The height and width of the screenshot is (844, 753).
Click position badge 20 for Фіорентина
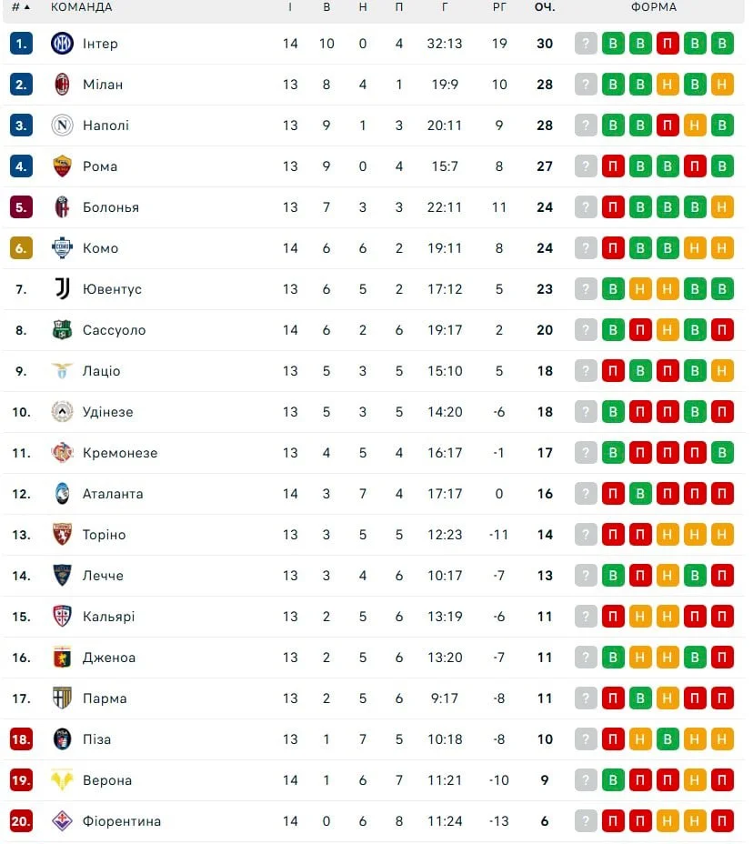pos(21,820)
